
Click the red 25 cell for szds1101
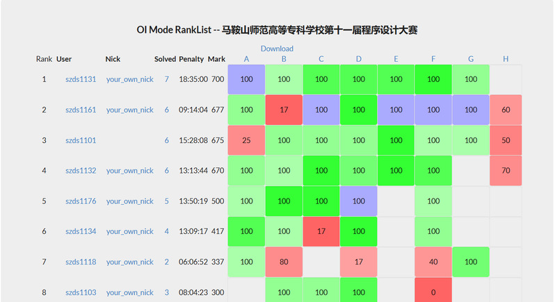tap(246, 140)
